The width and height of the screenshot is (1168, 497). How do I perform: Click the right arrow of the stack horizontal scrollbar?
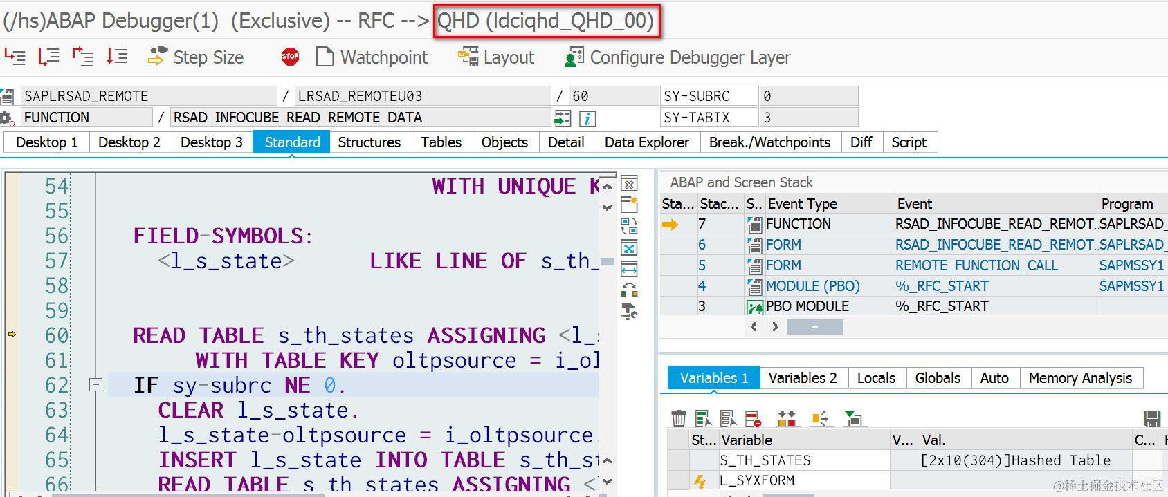(x=775, y=327)
